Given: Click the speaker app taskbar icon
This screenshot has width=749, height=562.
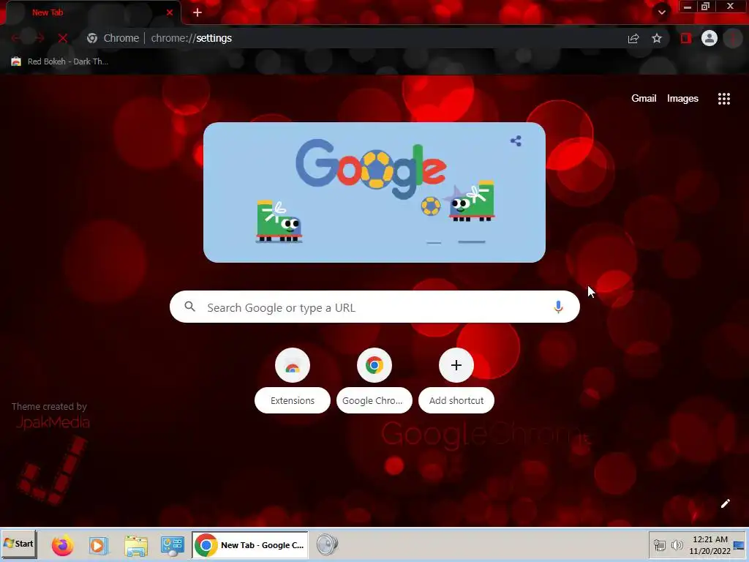Looking at the screenshot, I should (x=327, y=544).
